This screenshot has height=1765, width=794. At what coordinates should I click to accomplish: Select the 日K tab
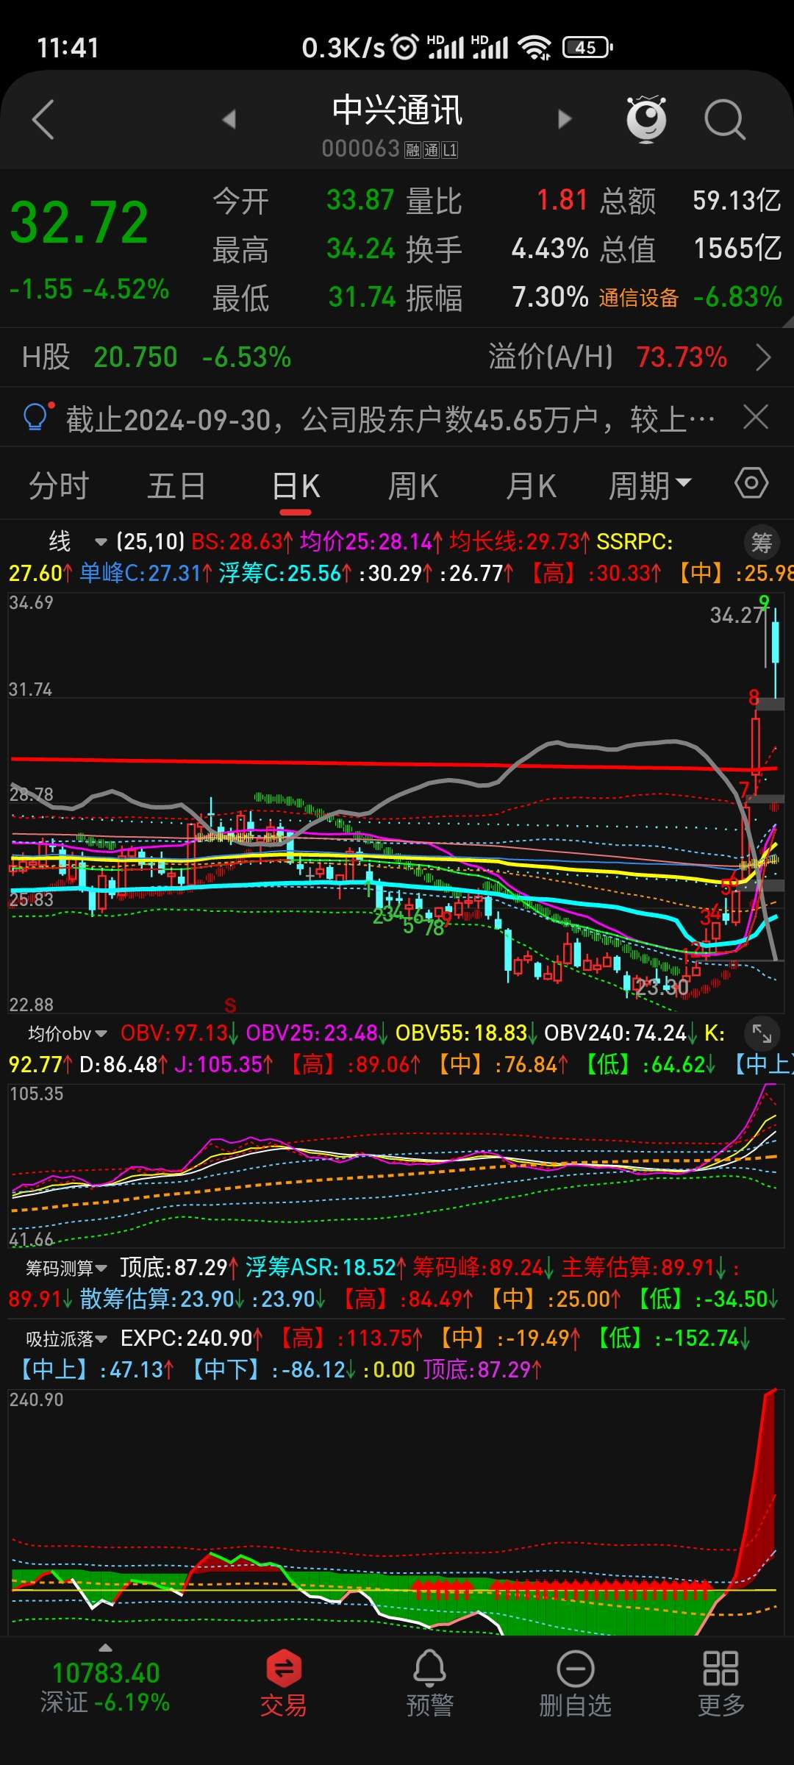(x=296, y=486)
